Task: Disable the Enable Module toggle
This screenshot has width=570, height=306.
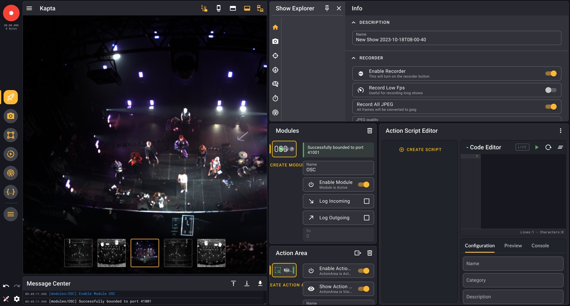Action: (x=364, y=185)
